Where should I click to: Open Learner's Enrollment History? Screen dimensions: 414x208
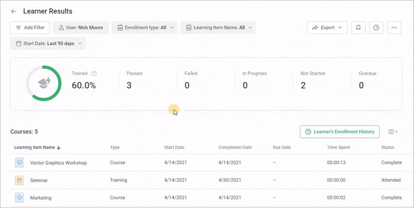click(340, 132)
